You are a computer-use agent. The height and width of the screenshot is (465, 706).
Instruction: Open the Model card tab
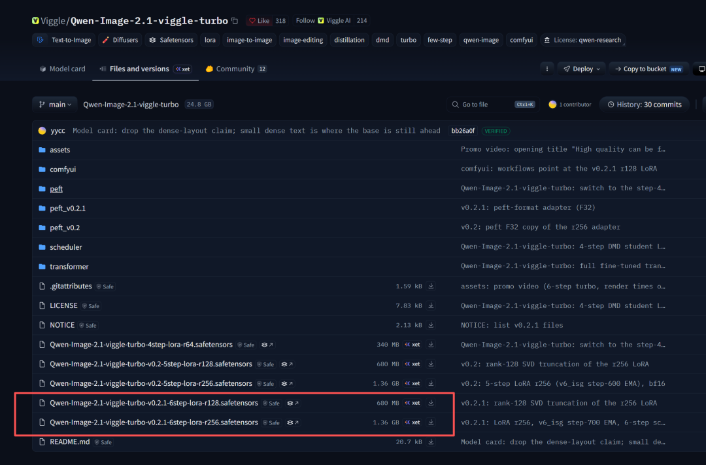(62, 69)
